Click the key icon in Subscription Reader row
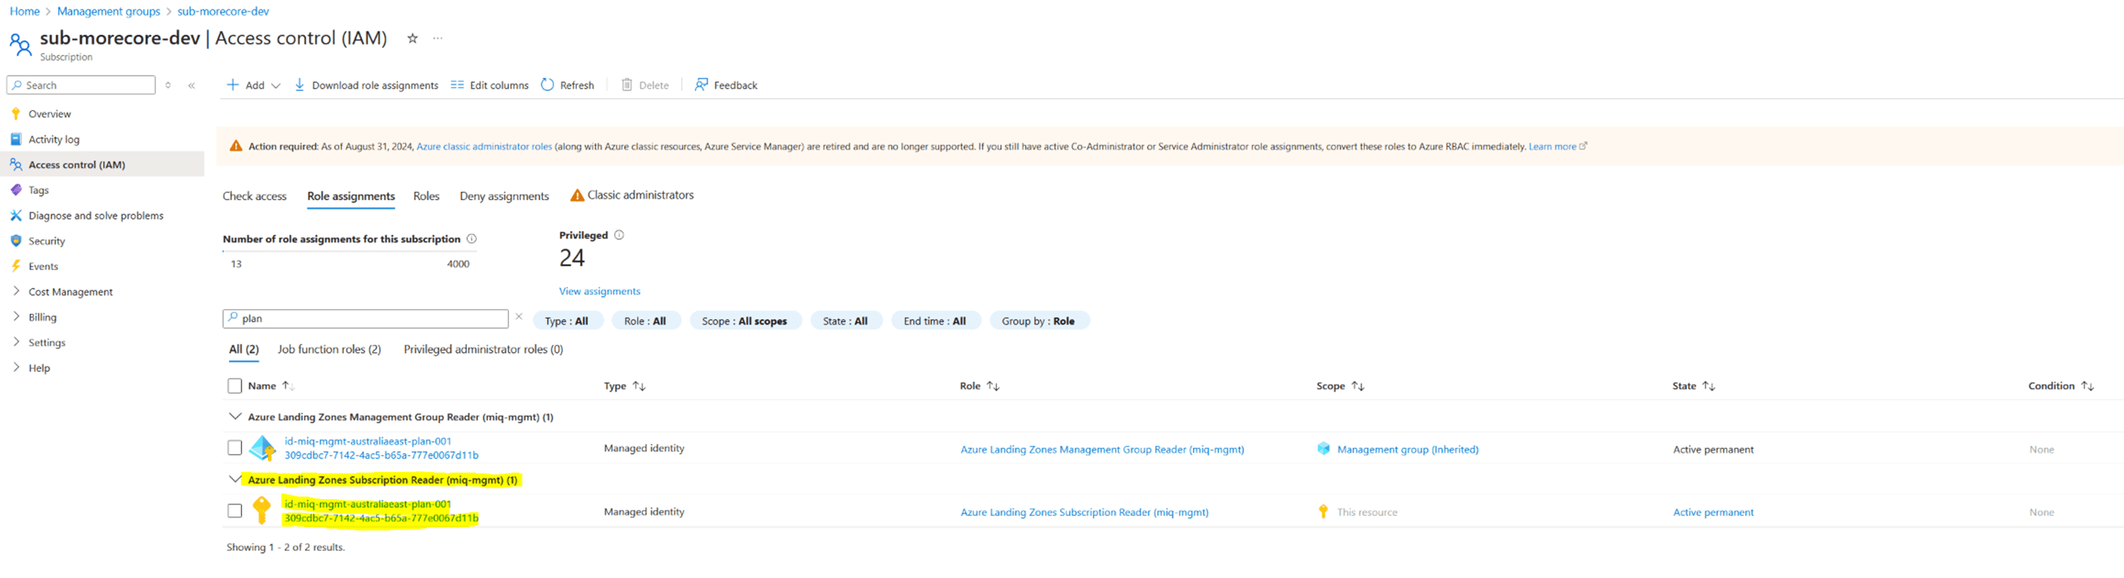The width and height of the screenshot is (2124, 578). pyautogui.click(x=262, y=510)
